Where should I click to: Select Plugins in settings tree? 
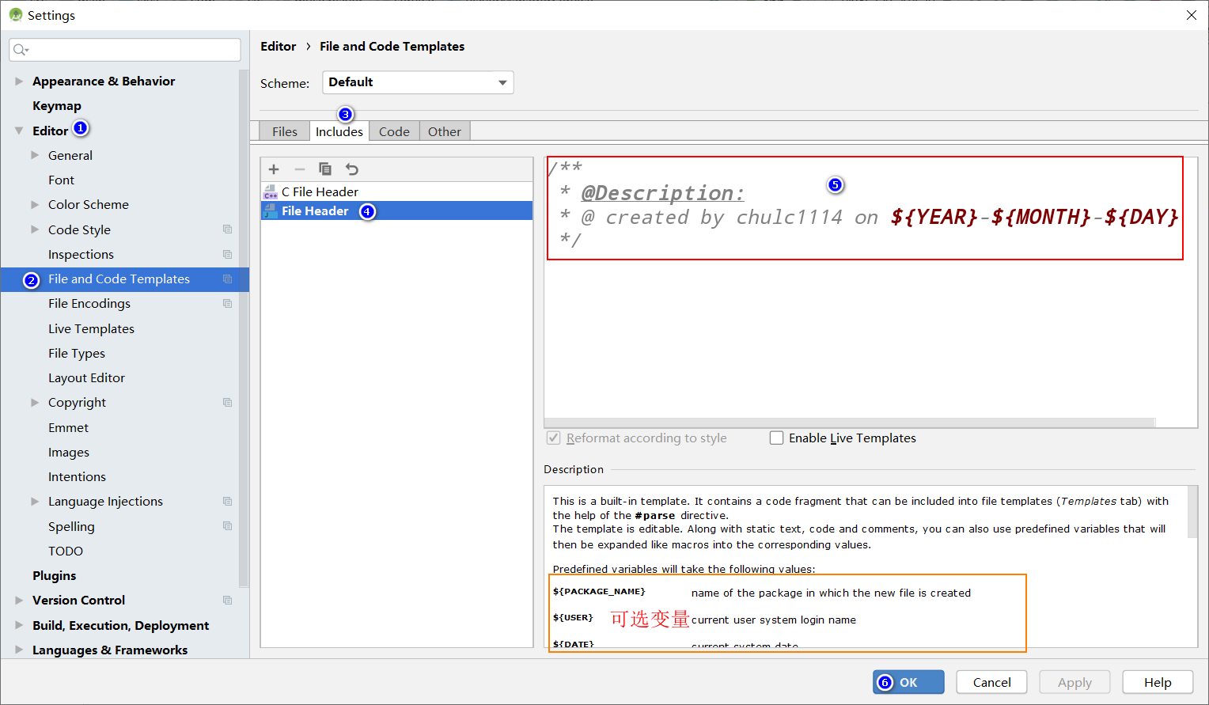[55, 575]
